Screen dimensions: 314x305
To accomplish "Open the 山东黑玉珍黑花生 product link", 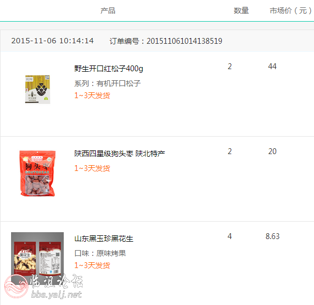I will click(104, 239).
